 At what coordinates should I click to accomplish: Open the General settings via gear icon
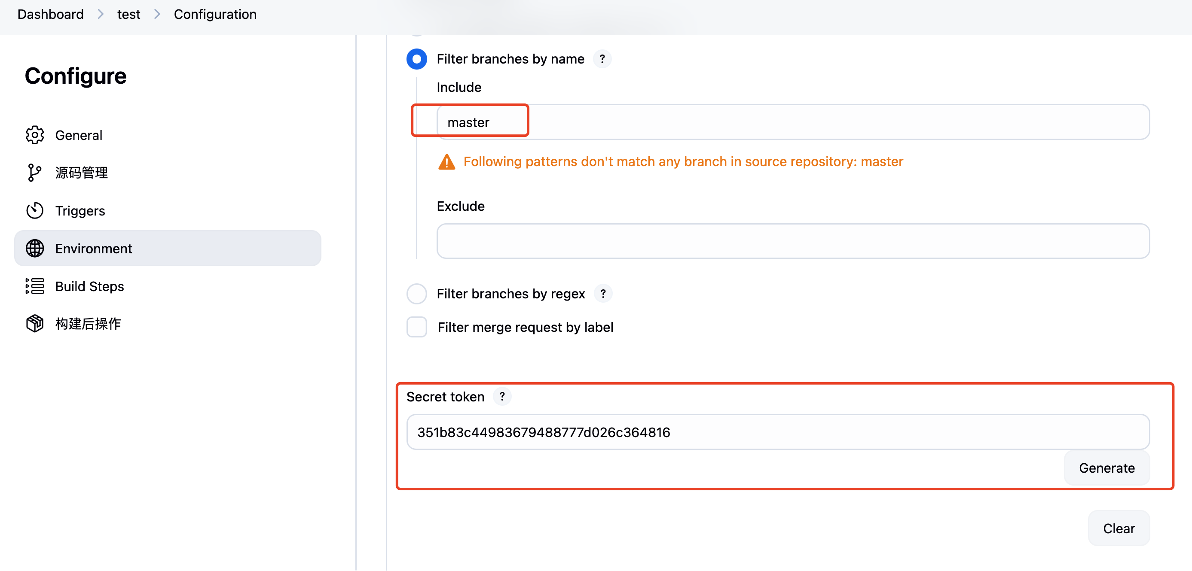(x=35, y=134)
